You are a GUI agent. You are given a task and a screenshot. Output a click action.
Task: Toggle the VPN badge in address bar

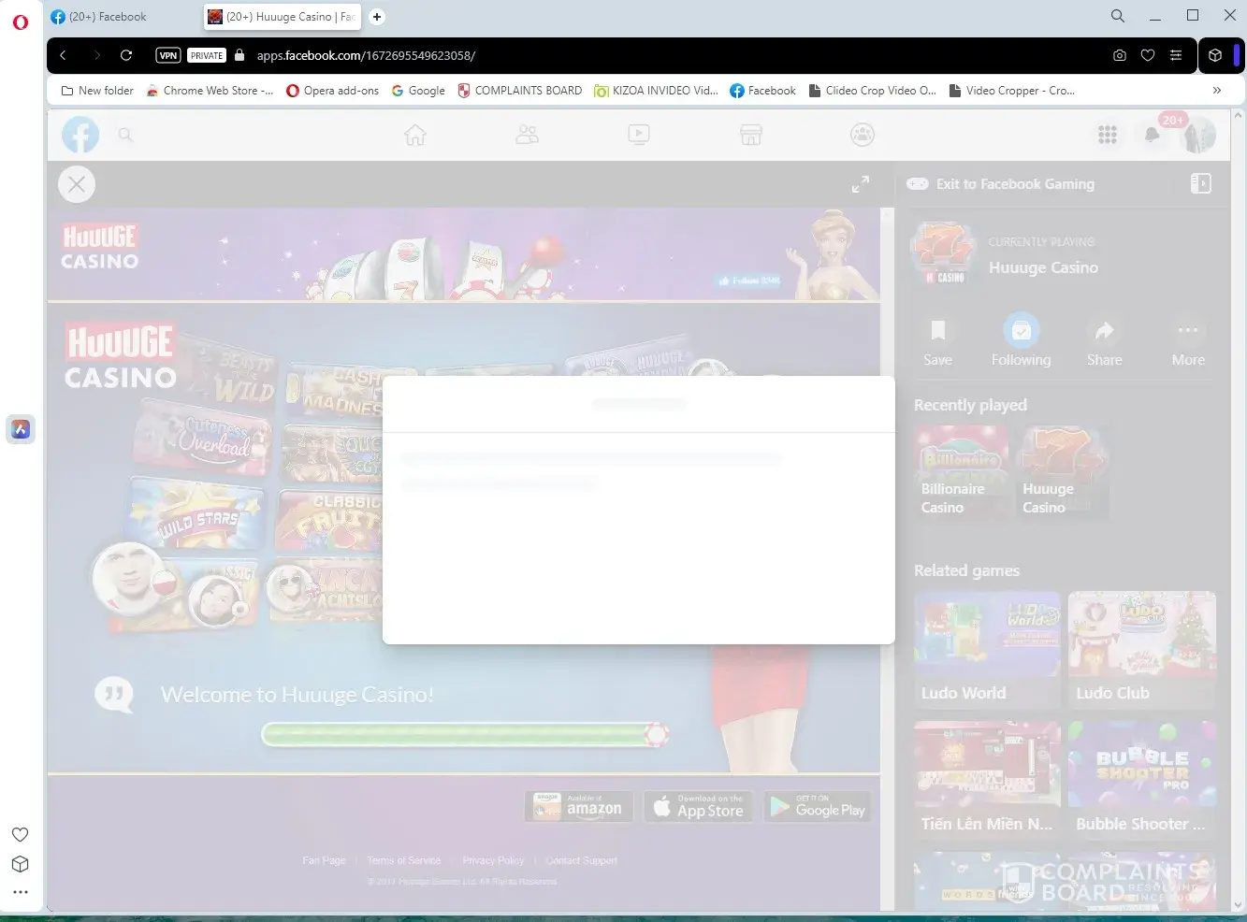point(168,55)
